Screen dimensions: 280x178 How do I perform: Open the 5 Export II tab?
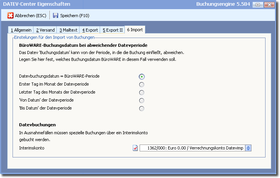point(113,30)
